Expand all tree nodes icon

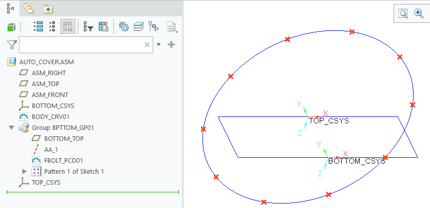[38, 26]
